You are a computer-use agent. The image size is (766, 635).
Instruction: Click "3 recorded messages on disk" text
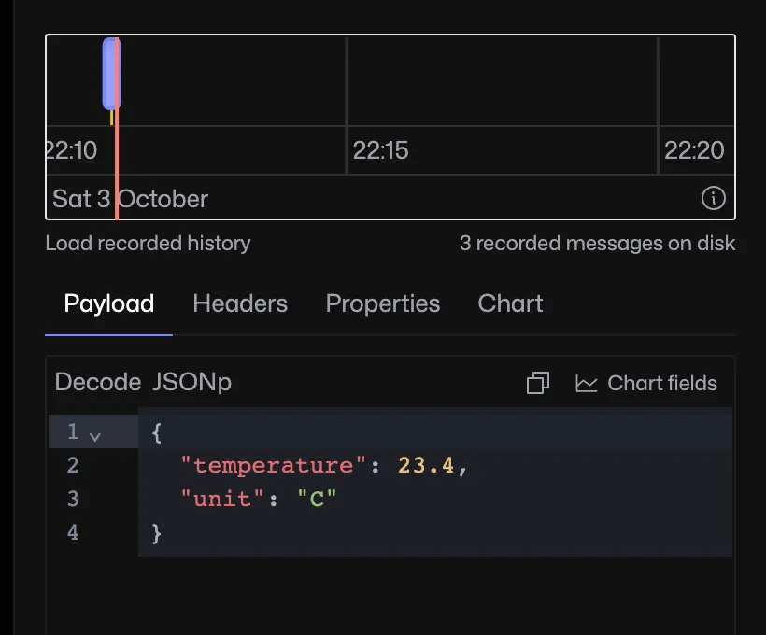pyautogui.click(x=598, y=243)
